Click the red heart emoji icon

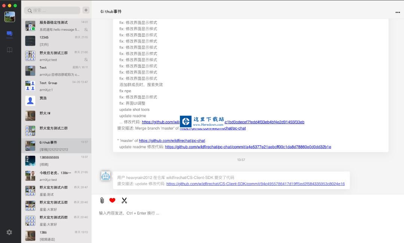click(112, 200)
